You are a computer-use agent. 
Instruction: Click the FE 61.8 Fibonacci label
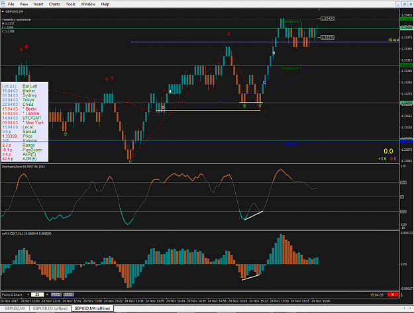(x=393, y=40)
